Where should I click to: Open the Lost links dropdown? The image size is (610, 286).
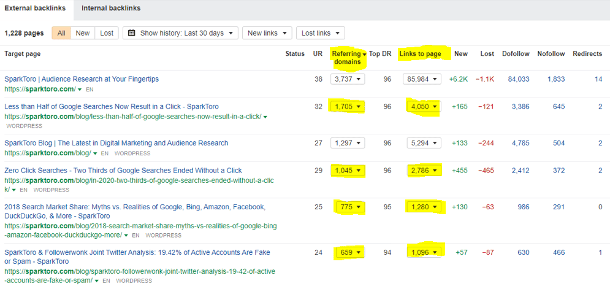point(321,33)
